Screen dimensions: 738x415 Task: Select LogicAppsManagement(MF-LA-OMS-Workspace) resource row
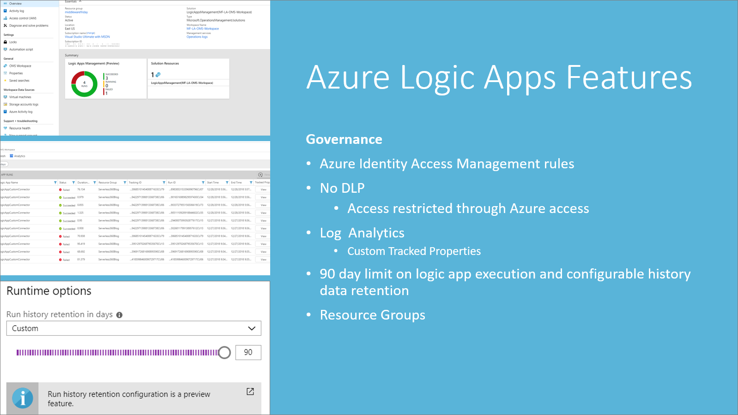(188, 83)
